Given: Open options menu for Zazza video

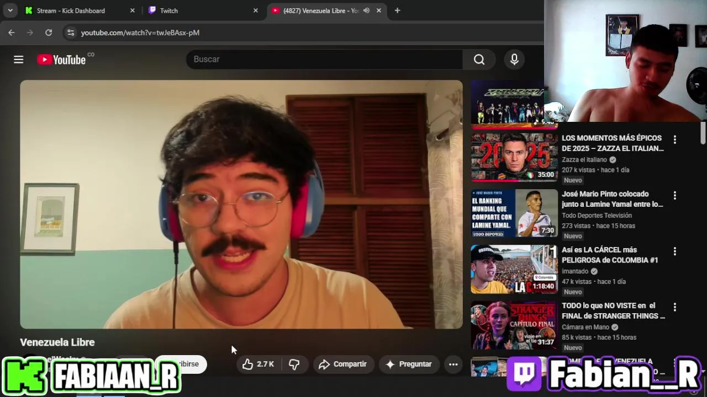Looking at the screenshot, I should point(674,140).
